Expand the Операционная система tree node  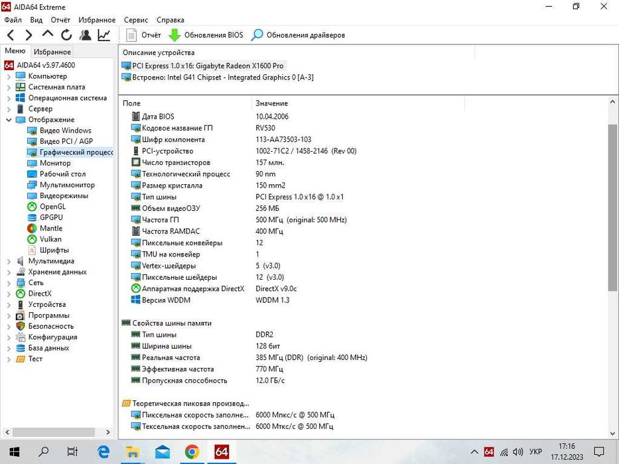(x=9, y=98)
